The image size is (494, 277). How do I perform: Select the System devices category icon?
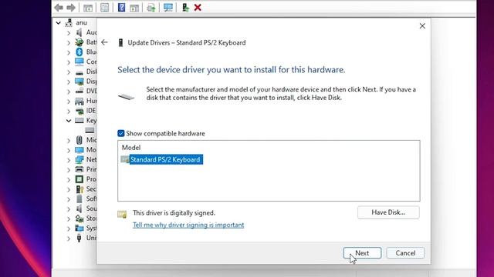coord(80,229)
